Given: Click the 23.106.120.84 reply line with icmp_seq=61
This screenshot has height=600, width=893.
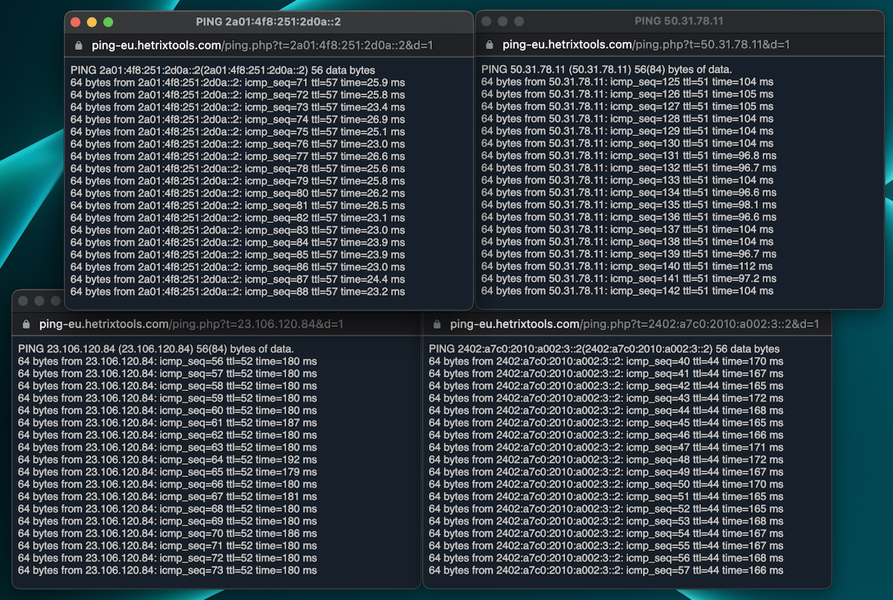Looking at the screenshot, I should [x=167, y=423].
